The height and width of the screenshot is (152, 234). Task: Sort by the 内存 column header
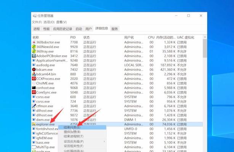[x=166, y=37]
